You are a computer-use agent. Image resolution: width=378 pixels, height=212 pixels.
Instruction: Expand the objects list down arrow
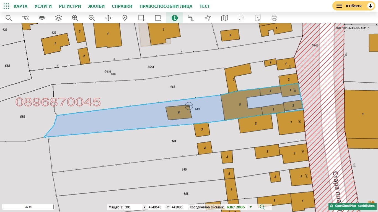pos(370,6)
